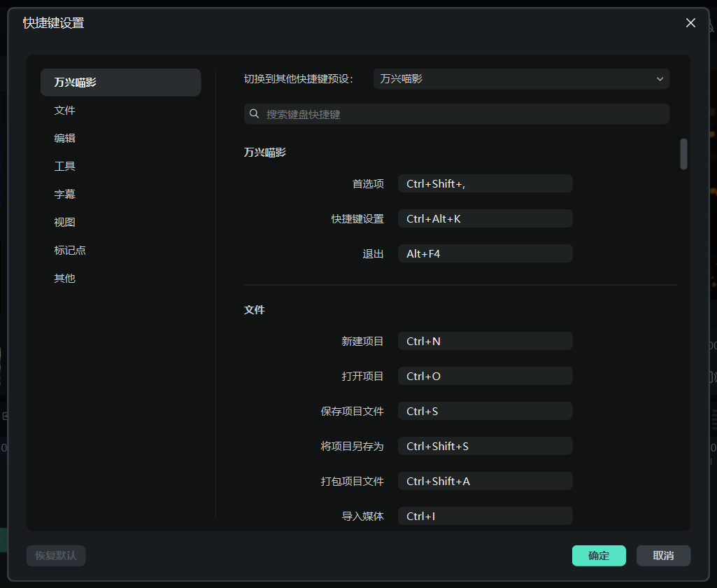
Task: Select the 视图 shortcut category
Action: [64, 223]
